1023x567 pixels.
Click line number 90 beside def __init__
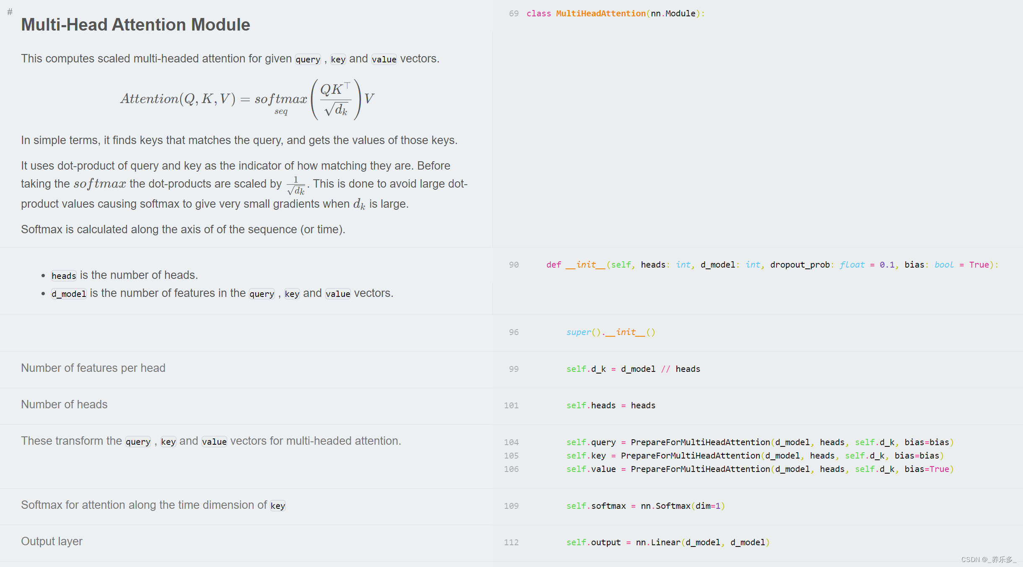click(513, 265)
